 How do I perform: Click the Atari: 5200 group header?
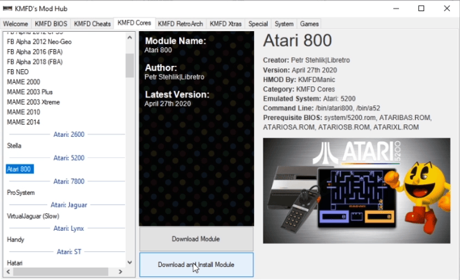tap(68, 158)
